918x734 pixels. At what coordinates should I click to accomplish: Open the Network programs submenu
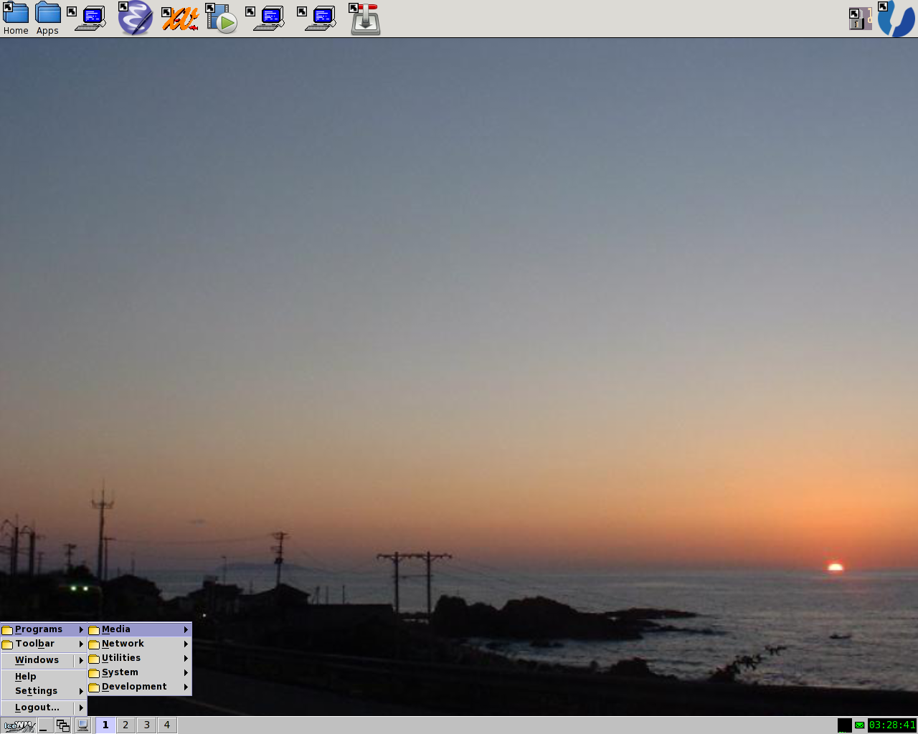pos(140,644)
